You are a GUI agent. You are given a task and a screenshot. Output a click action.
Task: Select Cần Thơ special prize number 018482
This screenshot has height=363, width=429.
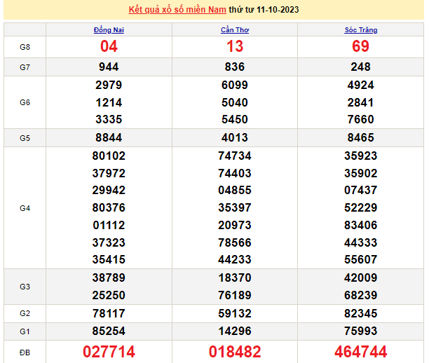[x=235, y=352]
